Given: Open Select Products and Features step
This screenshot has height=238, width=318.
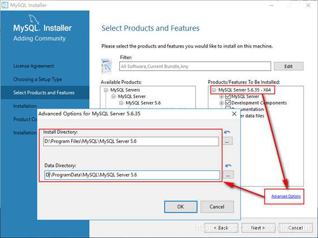Looking at the screenshot, I should [x=44, y=93].
